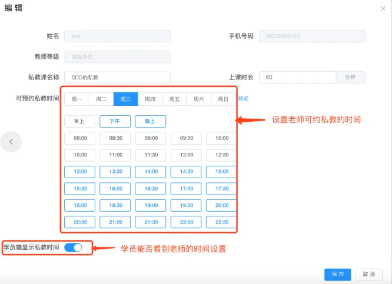
Task: Switch to the 周三 tab
Action: (x=126, y=99)
